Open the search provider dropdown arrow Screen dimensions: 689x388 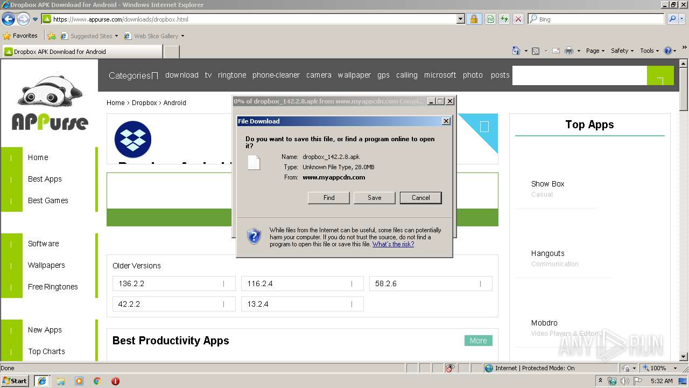(x=683, y=19)
